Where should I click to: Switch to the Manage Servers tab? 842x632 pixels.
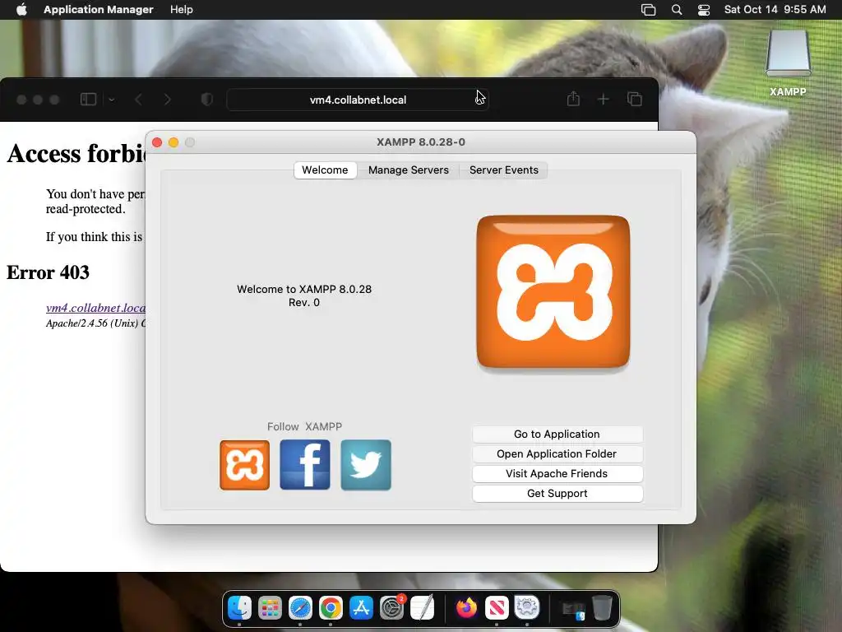click(408, 170)
